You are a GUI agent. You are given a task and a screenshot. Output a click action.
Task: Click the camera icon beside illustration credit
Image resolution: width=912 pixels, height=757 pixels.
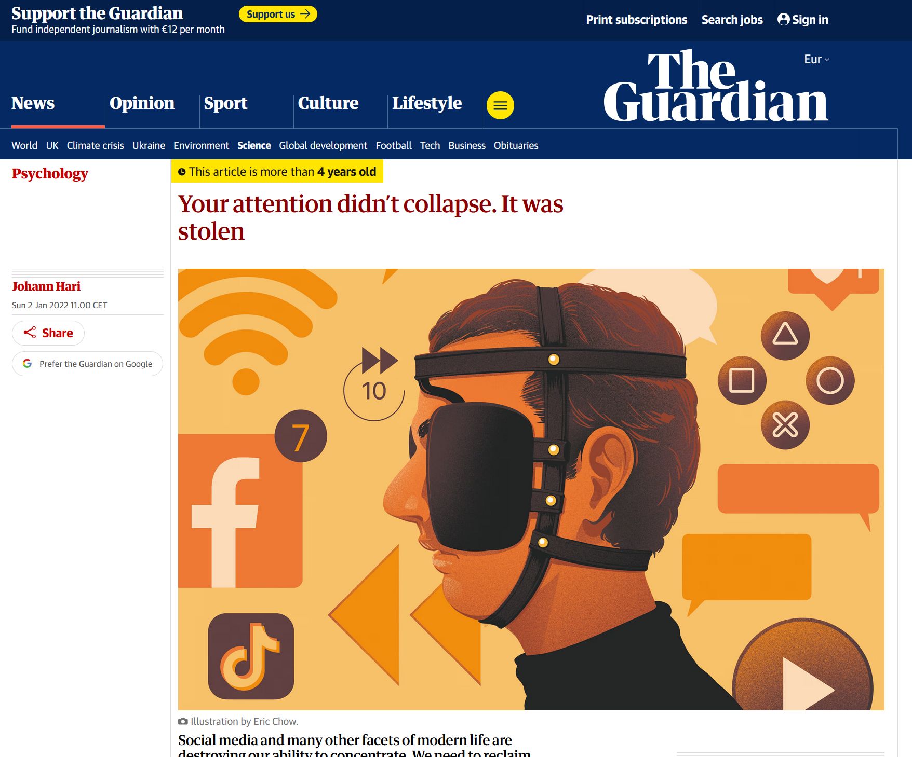click(x=183, y=721)
